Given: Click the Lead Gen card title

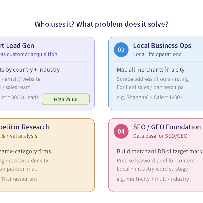Looking at the screenshot, I should (17, 46).
